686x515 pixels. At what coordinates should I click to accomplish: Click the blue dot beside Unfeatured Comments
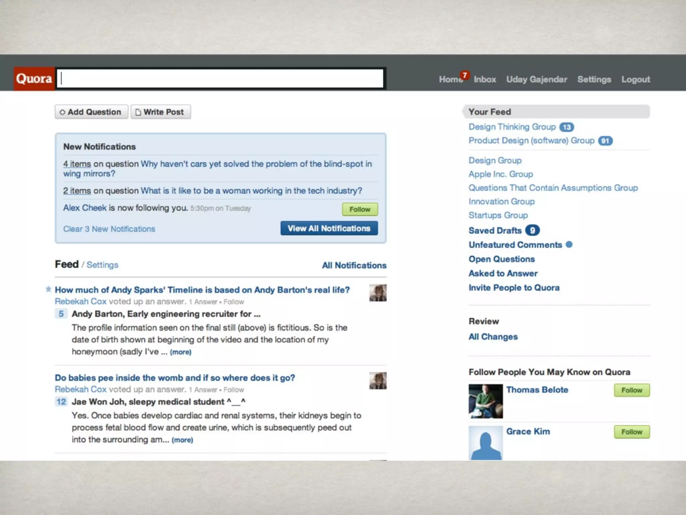(x=569, y=244)
